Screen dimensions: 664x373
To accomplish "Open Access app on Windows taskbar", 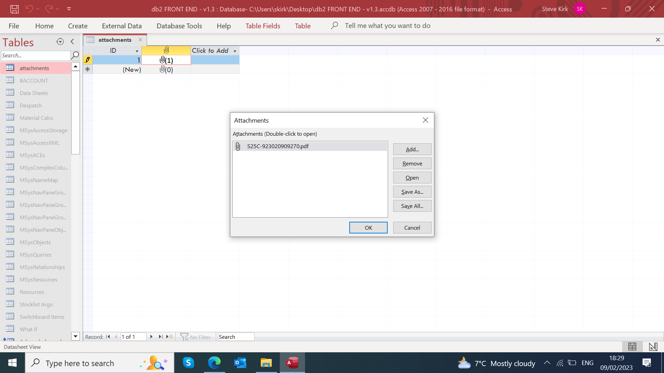I will point(292,363).
